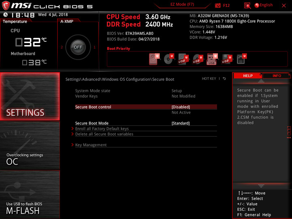This screenshot has height=219, width=292.
Task: Click the MSI dragon shield logo
Action: click(x=6, y=6)
